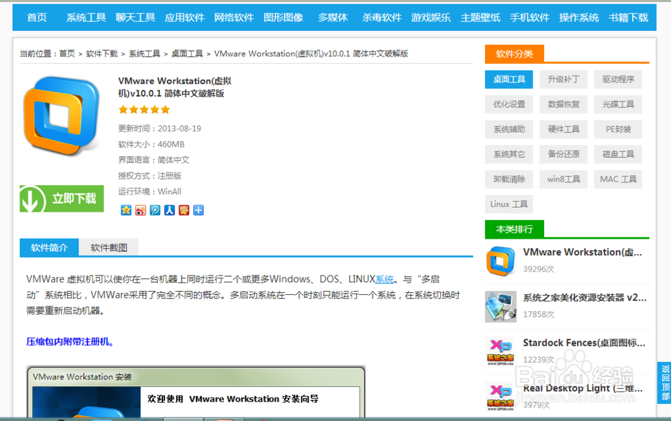Select the 系统辅助 category
Image resolution: width=671 pixels, height=421 pixels.
[x=509, y=129]
